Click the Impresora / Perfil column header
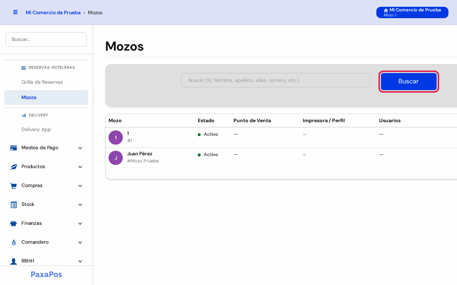The height and width of the screenshot is (285, 457). pyautogui.click(x=324, y=120)
